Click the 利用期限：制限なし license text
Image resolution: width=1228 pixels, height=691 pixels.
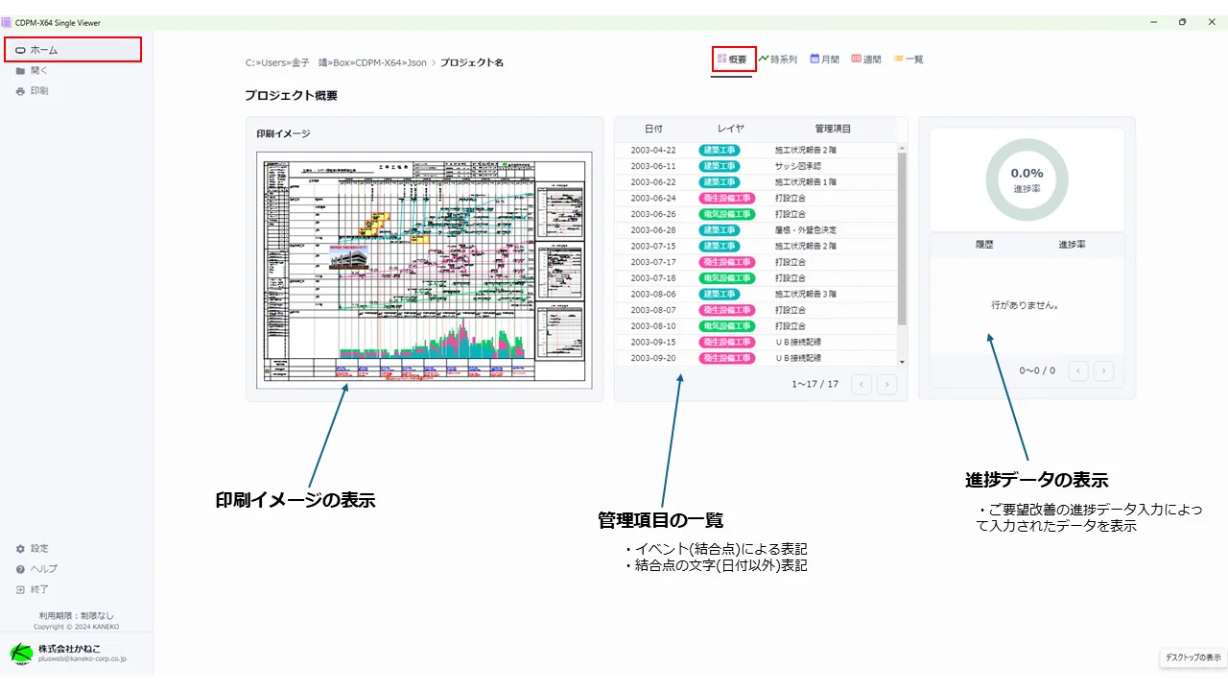(77, 615)
